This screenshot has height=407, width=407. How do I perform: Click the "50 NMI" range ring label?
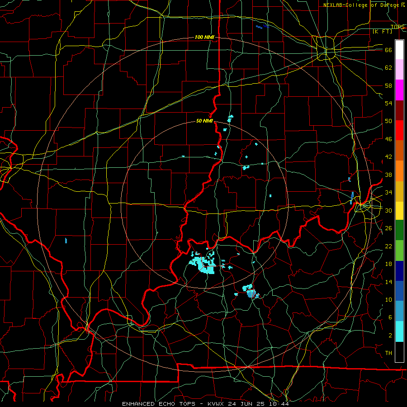204,121
